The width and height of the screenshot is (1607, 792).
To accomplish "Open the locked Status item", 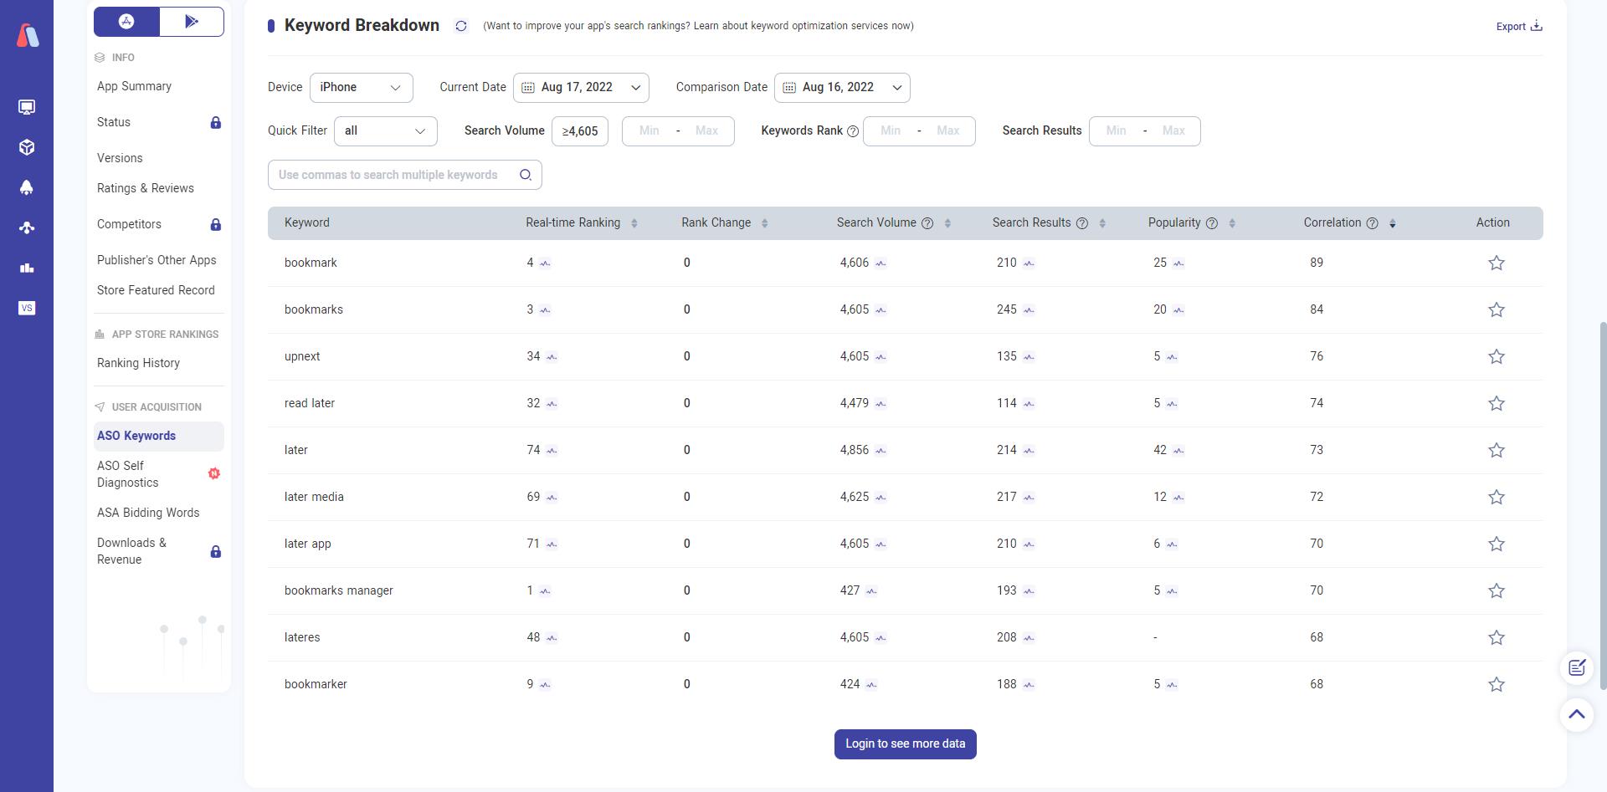I will click(x=158, y=122).
